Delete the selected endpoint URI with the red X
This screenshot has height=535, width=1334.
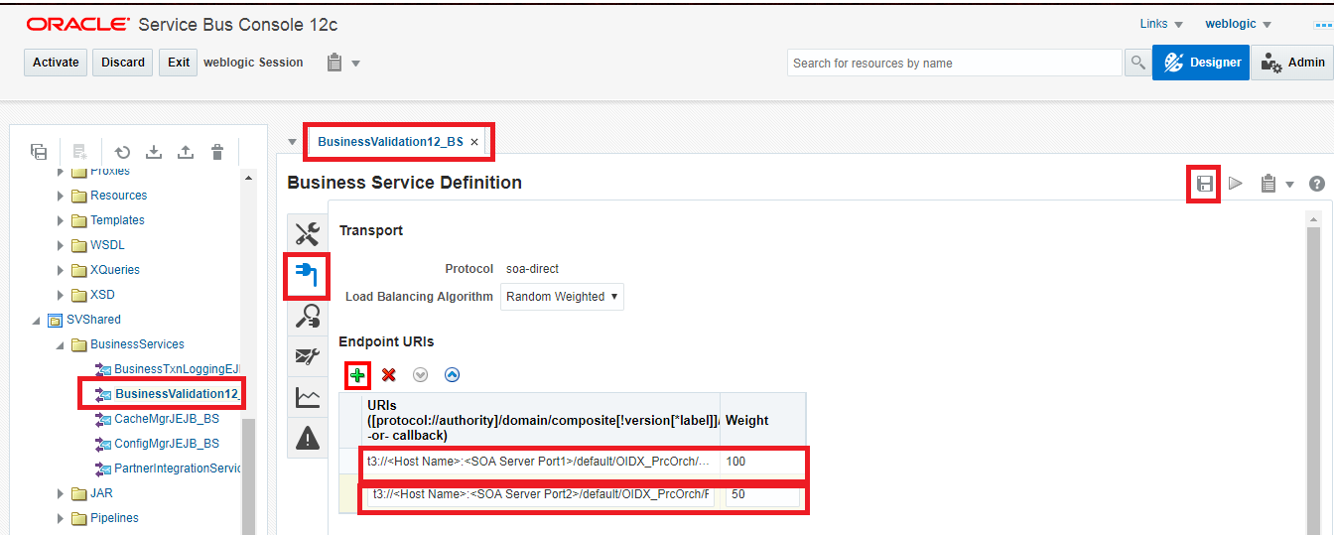pos(389,375)
